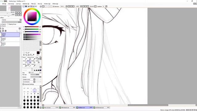The image size is (197, 111).
Task: Open the layer panel options menu button
Action: (x=20, y=29)
